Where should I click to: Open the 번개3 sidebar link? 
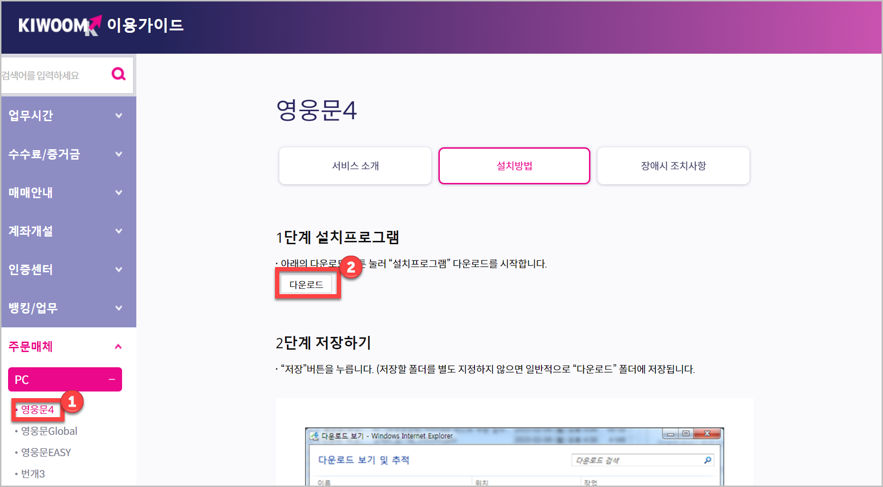pyautogui.click(x=33, y=474)
